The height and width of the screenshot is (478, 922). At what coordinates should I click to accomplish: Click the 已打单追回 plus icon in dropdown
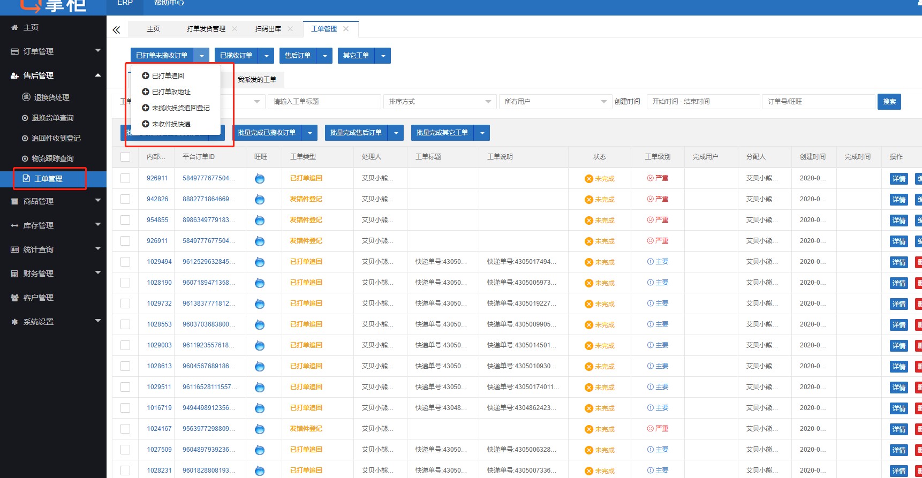pyautogui.click(x=145, y=76)
